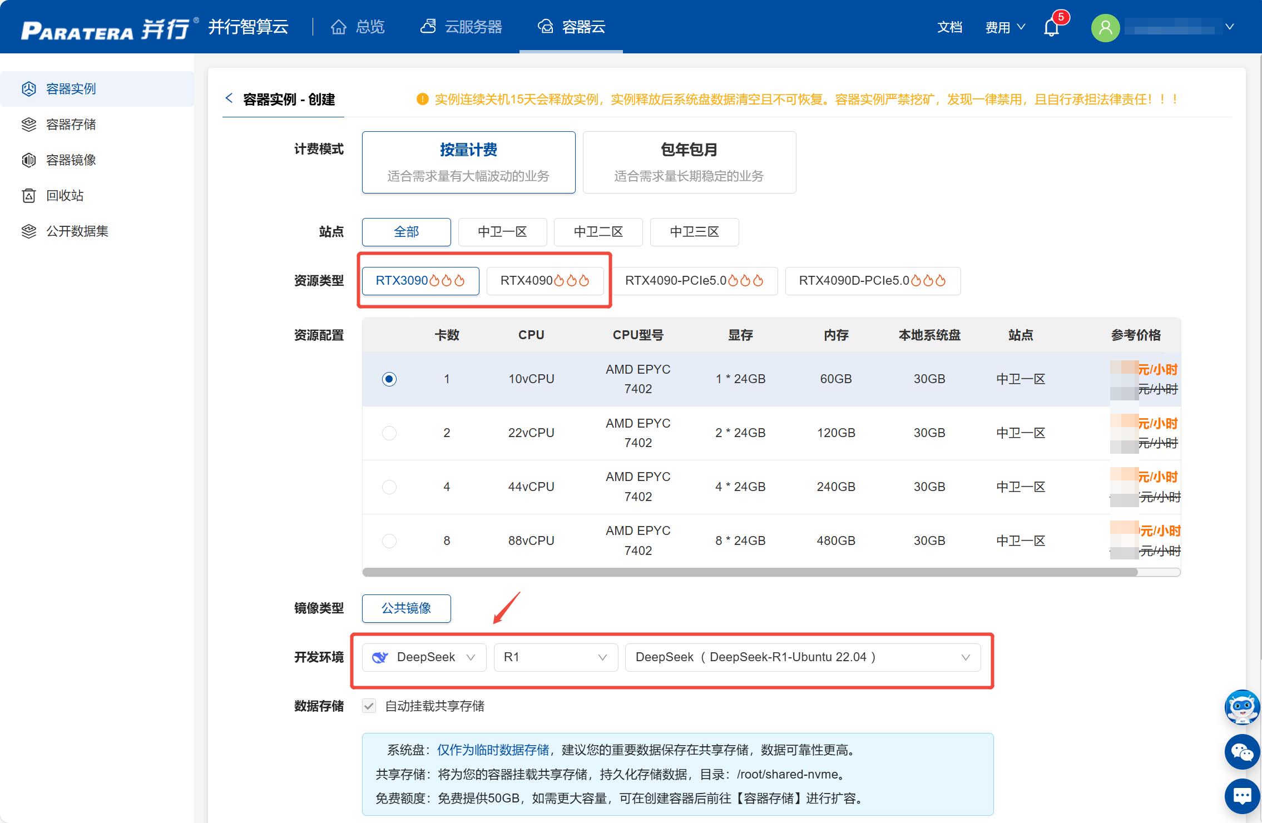
Task: Click the 480GB memory cell
Action: coord(836,541)
